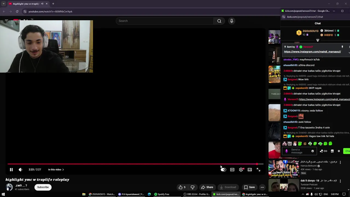This screenshot has width=350, height=197.
Task: Switch to theater mode in the player
Action: click(x=250, y=170)
